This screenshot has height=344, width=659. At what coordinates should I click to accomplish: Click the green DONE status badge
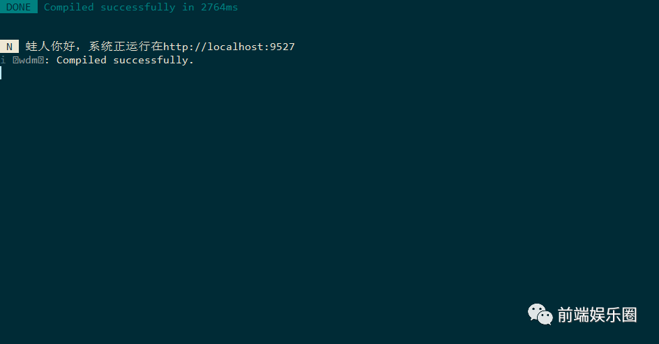[x=18, y=7]
